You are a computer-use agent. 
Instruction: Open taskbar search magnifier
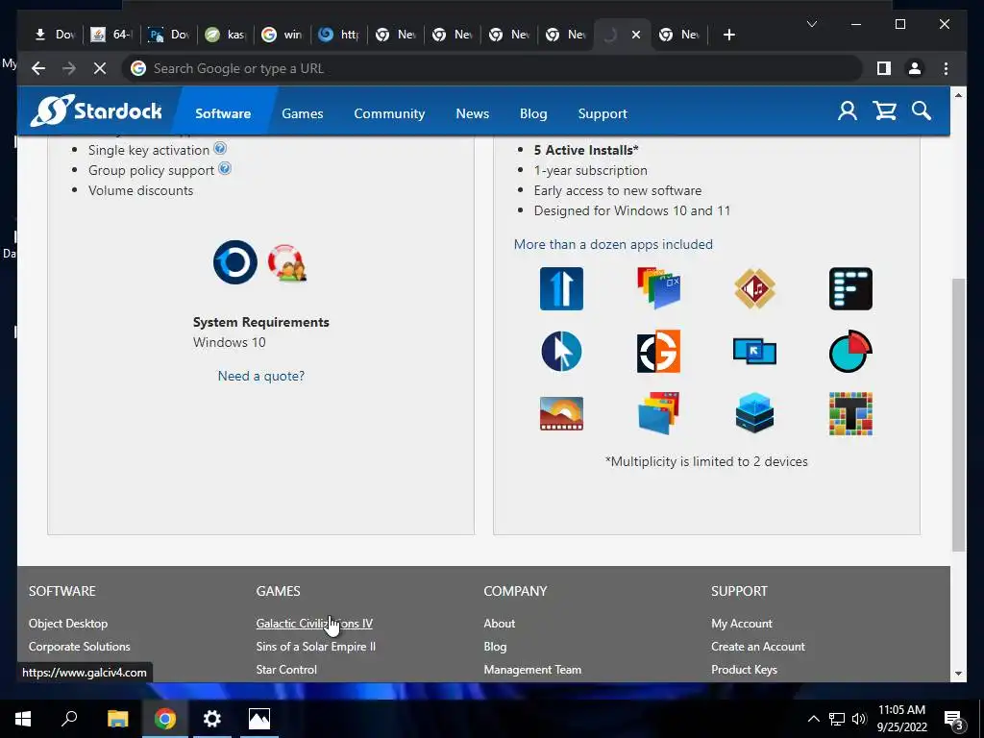point(69,719)
